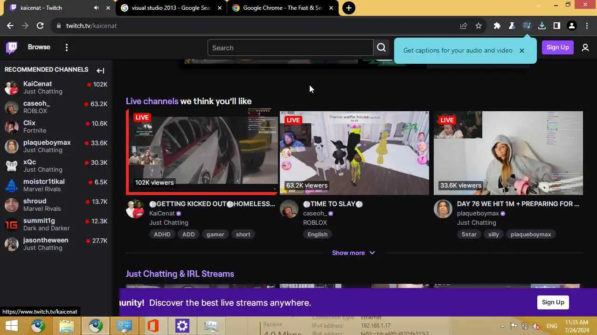Open the Live channels link in heading

coord(152,101)
